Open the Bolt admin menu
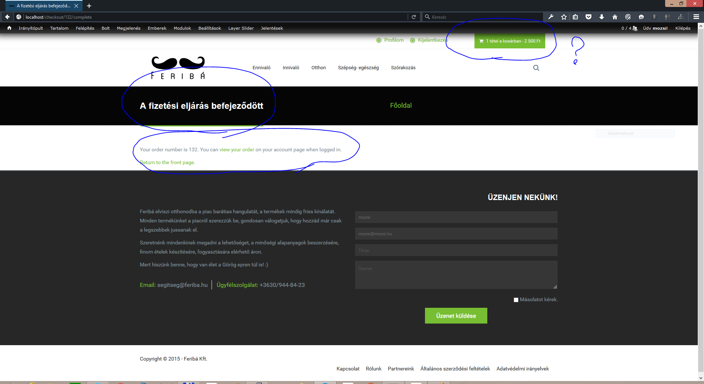The width and height of the screenshot is (704, 384). (106, 28)
